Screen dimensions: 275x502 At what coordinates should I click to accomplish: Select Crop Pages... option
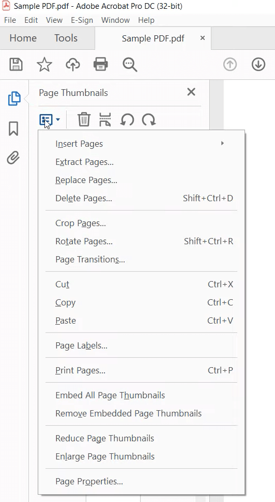click(141, 223)
